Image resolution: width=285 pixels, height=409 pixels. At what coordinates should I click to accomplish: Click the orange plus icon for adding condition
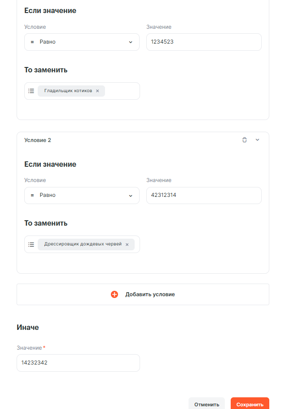click(x=114, y=294)
